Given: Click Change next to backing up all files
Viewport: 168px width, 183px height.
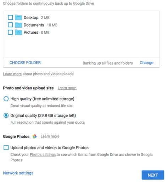Looking at the screenshot, I should coord(146,63).
